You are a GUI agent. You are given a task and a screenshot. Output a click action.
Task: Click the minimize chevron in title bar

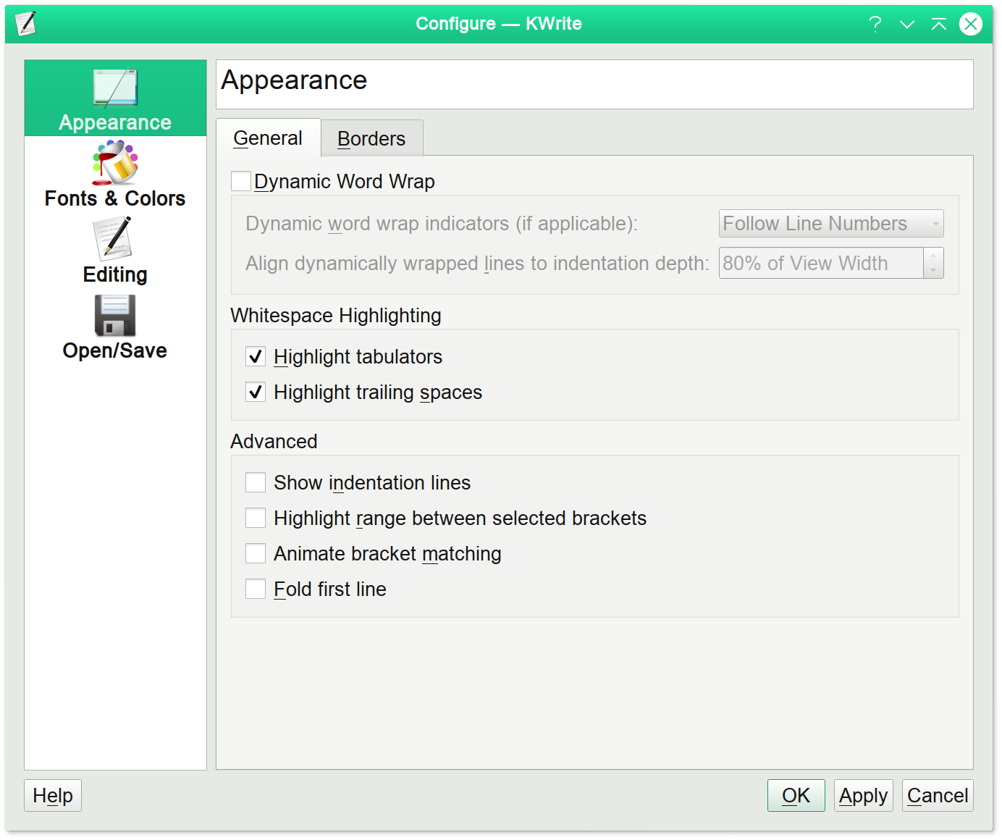pos(906,25)
